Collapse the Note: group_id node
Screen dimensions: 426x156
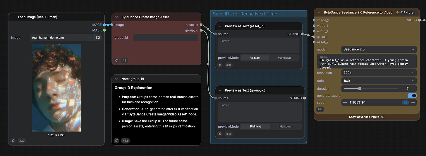[116, 79]
